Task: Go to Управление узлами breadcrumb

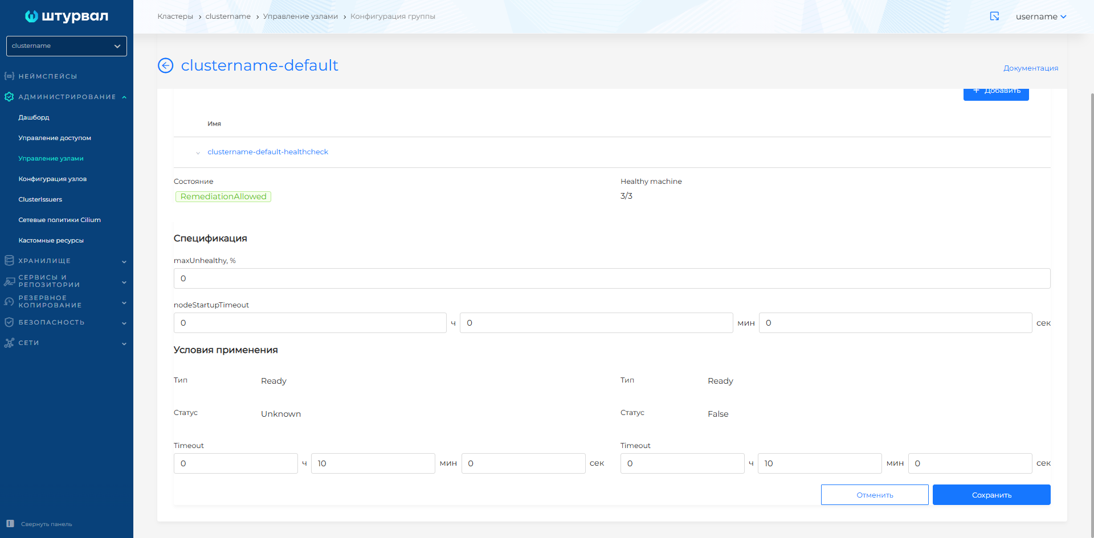Action: click(x=300, y=17)
